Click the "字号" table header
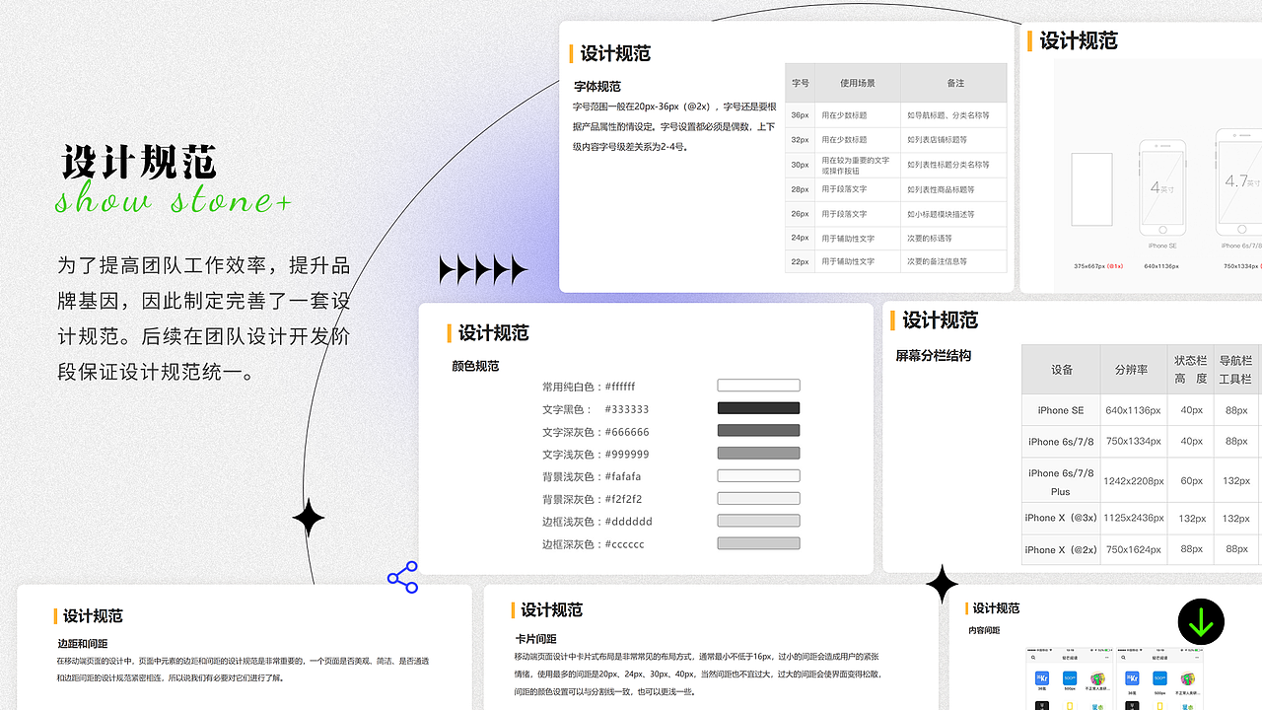The height and width of the screenshot is (710, 1262). (x=801, y=83)
